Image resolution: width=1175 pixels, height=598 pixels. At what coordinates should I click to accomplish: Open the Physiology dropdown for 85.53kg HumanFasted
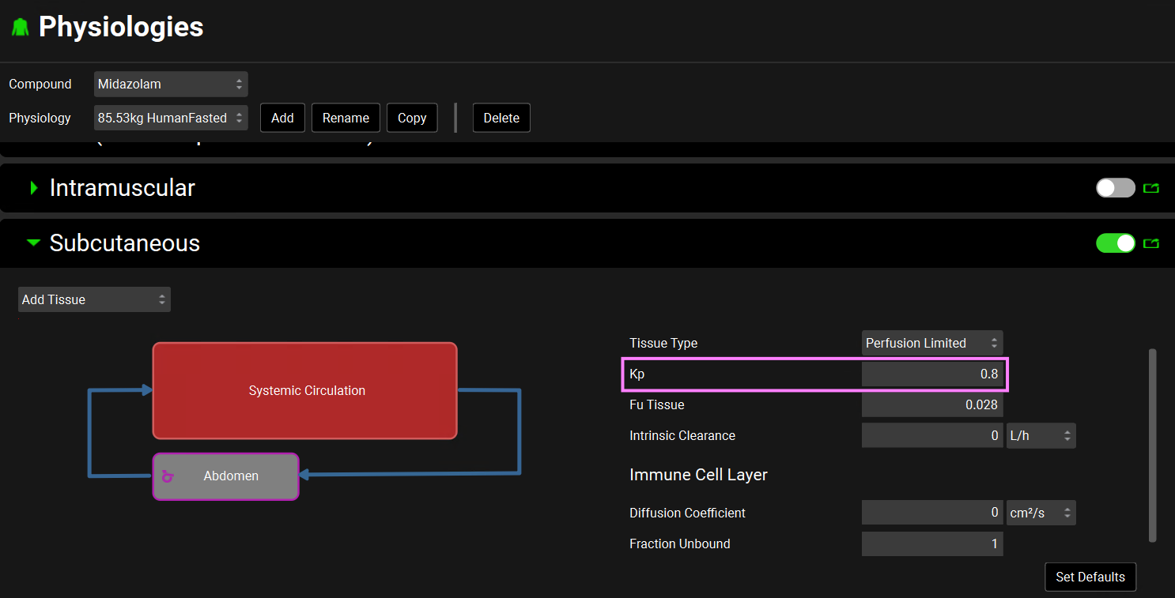coord(170,118)
